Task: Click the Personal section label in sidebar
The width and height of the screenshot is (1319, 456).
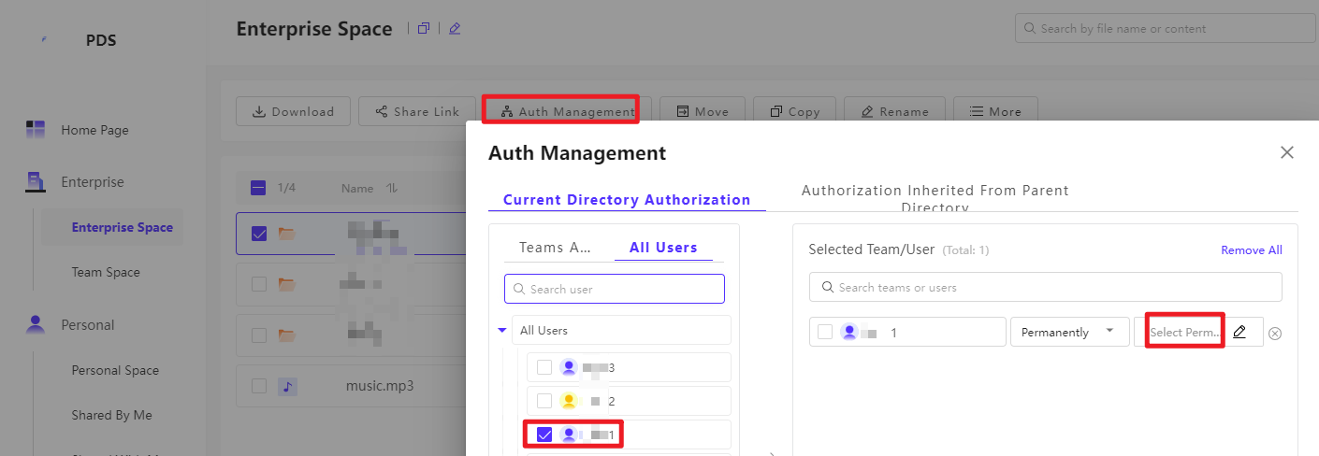Action: [88, 325]
